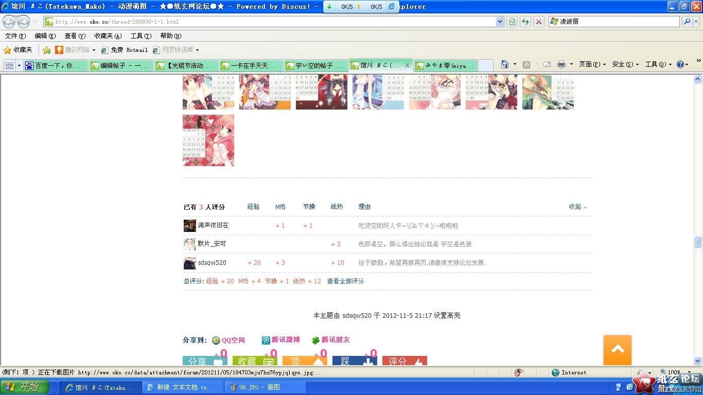703x395 pixels.
Task: Click the browser back arrow button
Action: [9, 22]
